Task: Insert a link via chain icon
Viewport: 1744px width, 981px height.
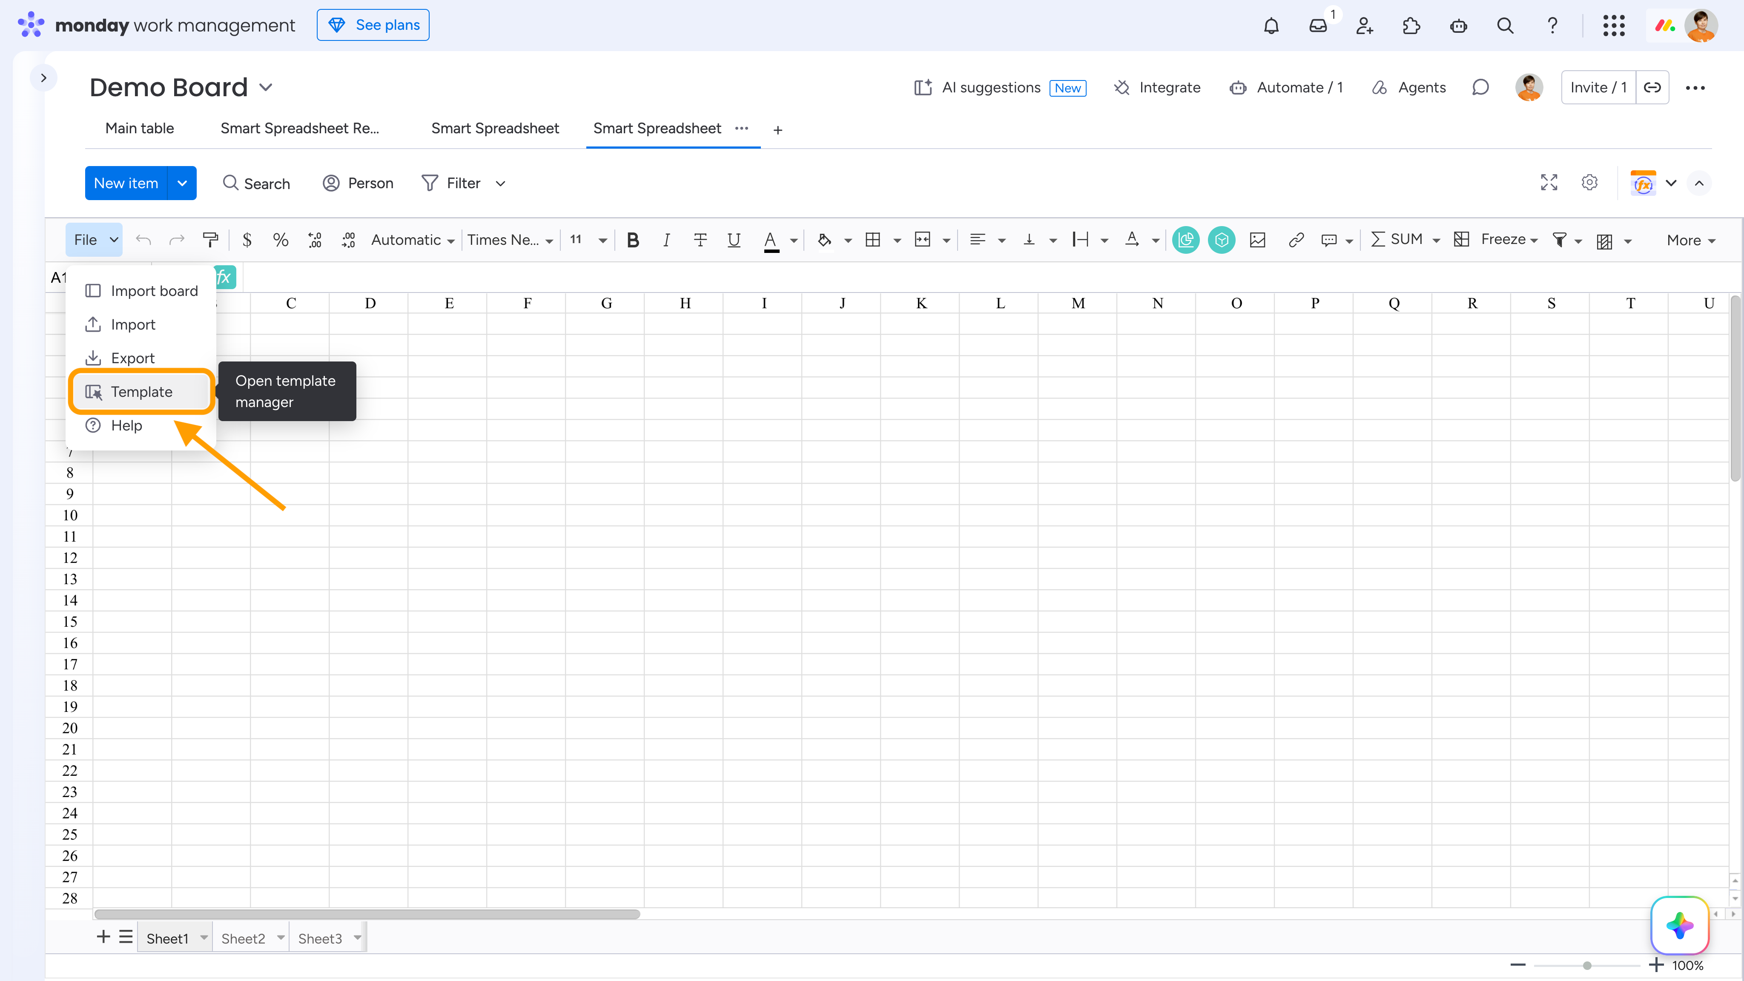Action: pos(1296,240)
